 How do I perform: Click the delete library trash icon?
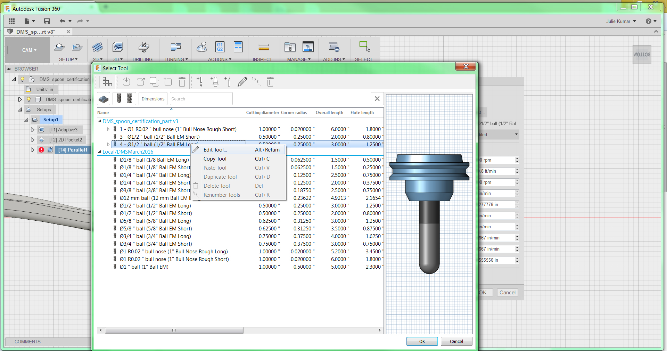click(182, 82)
